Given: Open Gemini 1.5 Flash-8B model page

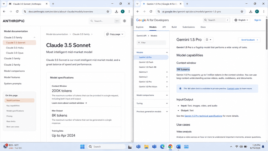Looking at the screenshot, I should click(148, 67).
